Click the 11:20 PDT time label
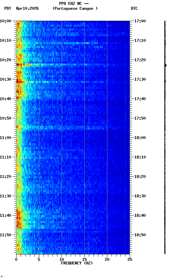 tap(6, 177)
